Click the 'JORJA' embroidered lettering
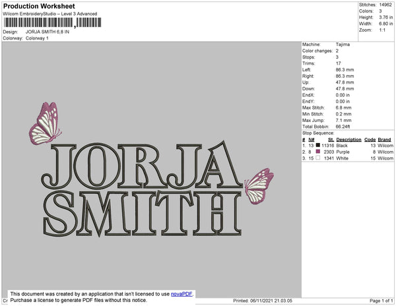 (x=141, y=166)
